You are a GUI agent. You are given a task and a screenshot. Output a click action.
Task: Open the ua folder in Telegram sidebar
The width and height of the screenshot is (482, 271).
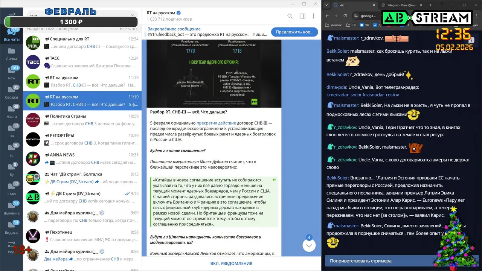(11, 131)
